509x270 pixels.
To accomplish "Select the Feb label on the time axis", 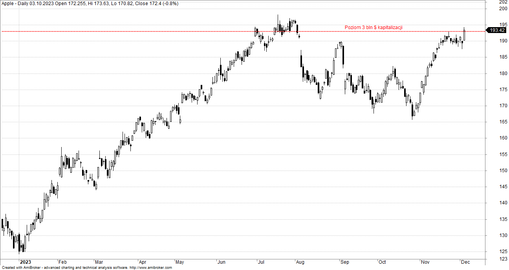I will (x=62, y=262).
